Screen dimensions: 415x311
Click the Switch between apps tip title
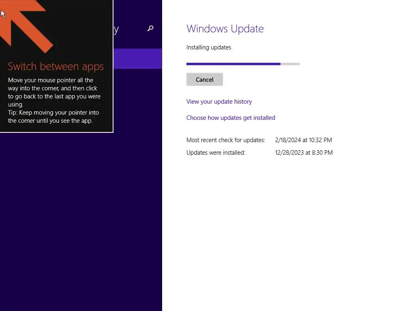(56, 66)
